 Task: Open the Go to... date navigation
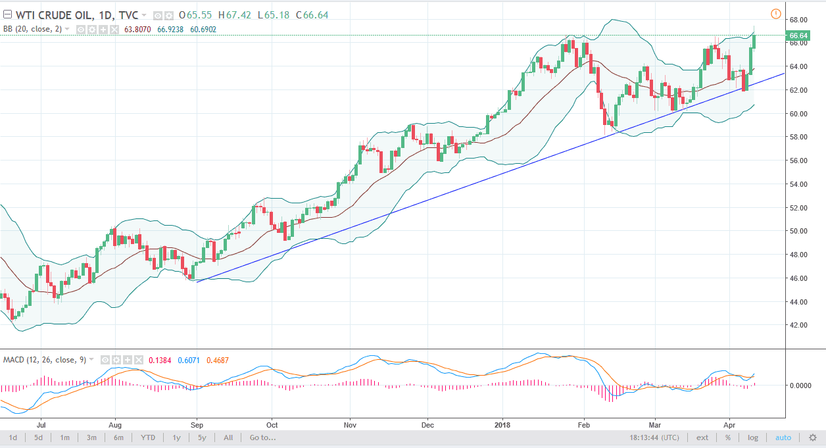[262, 437]
